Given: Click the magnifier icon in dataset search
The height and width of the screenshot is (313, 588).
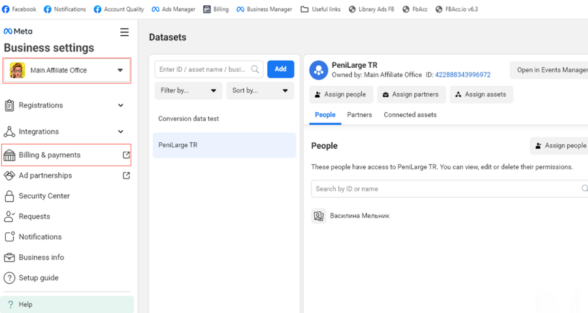Looking at the screenshot, I should [255, 69].
